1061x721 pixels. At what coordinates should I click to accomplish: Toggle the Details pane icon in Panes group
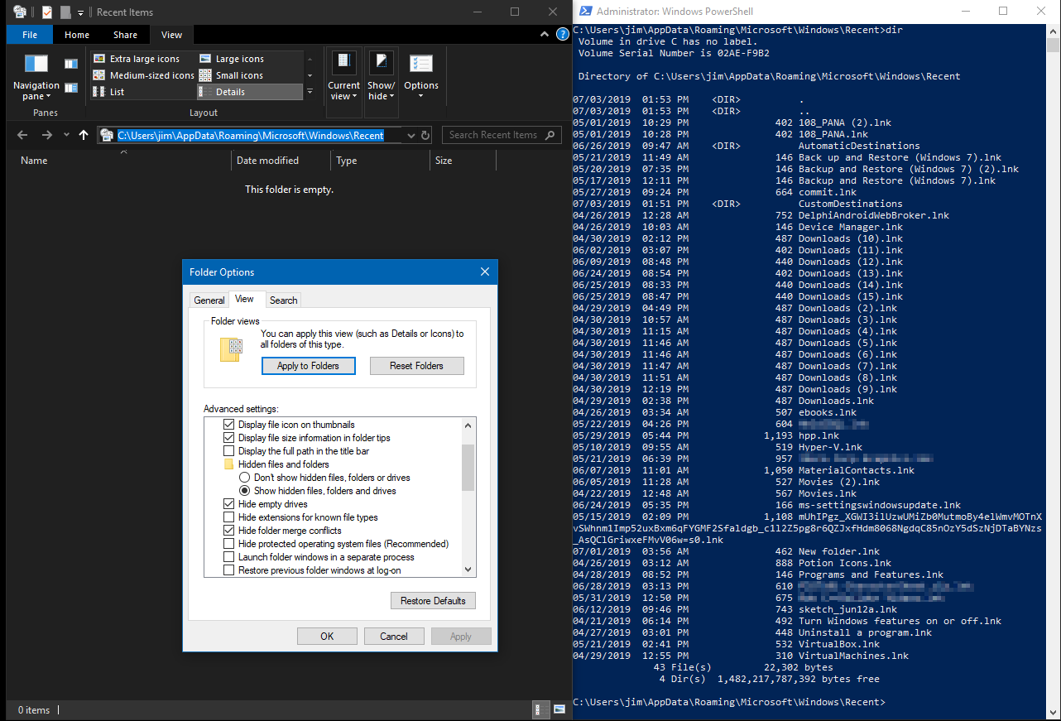(x=71, y=88)
